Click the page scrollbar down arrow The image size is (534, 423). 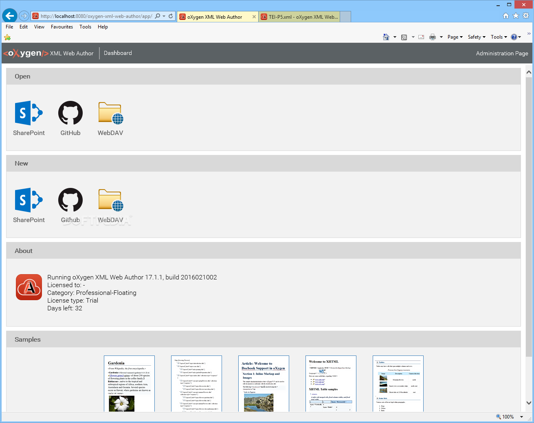[529, 403]
